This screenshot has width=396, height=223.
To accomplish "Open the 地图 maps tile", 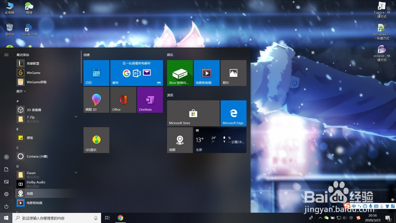I will coord(180,140).
